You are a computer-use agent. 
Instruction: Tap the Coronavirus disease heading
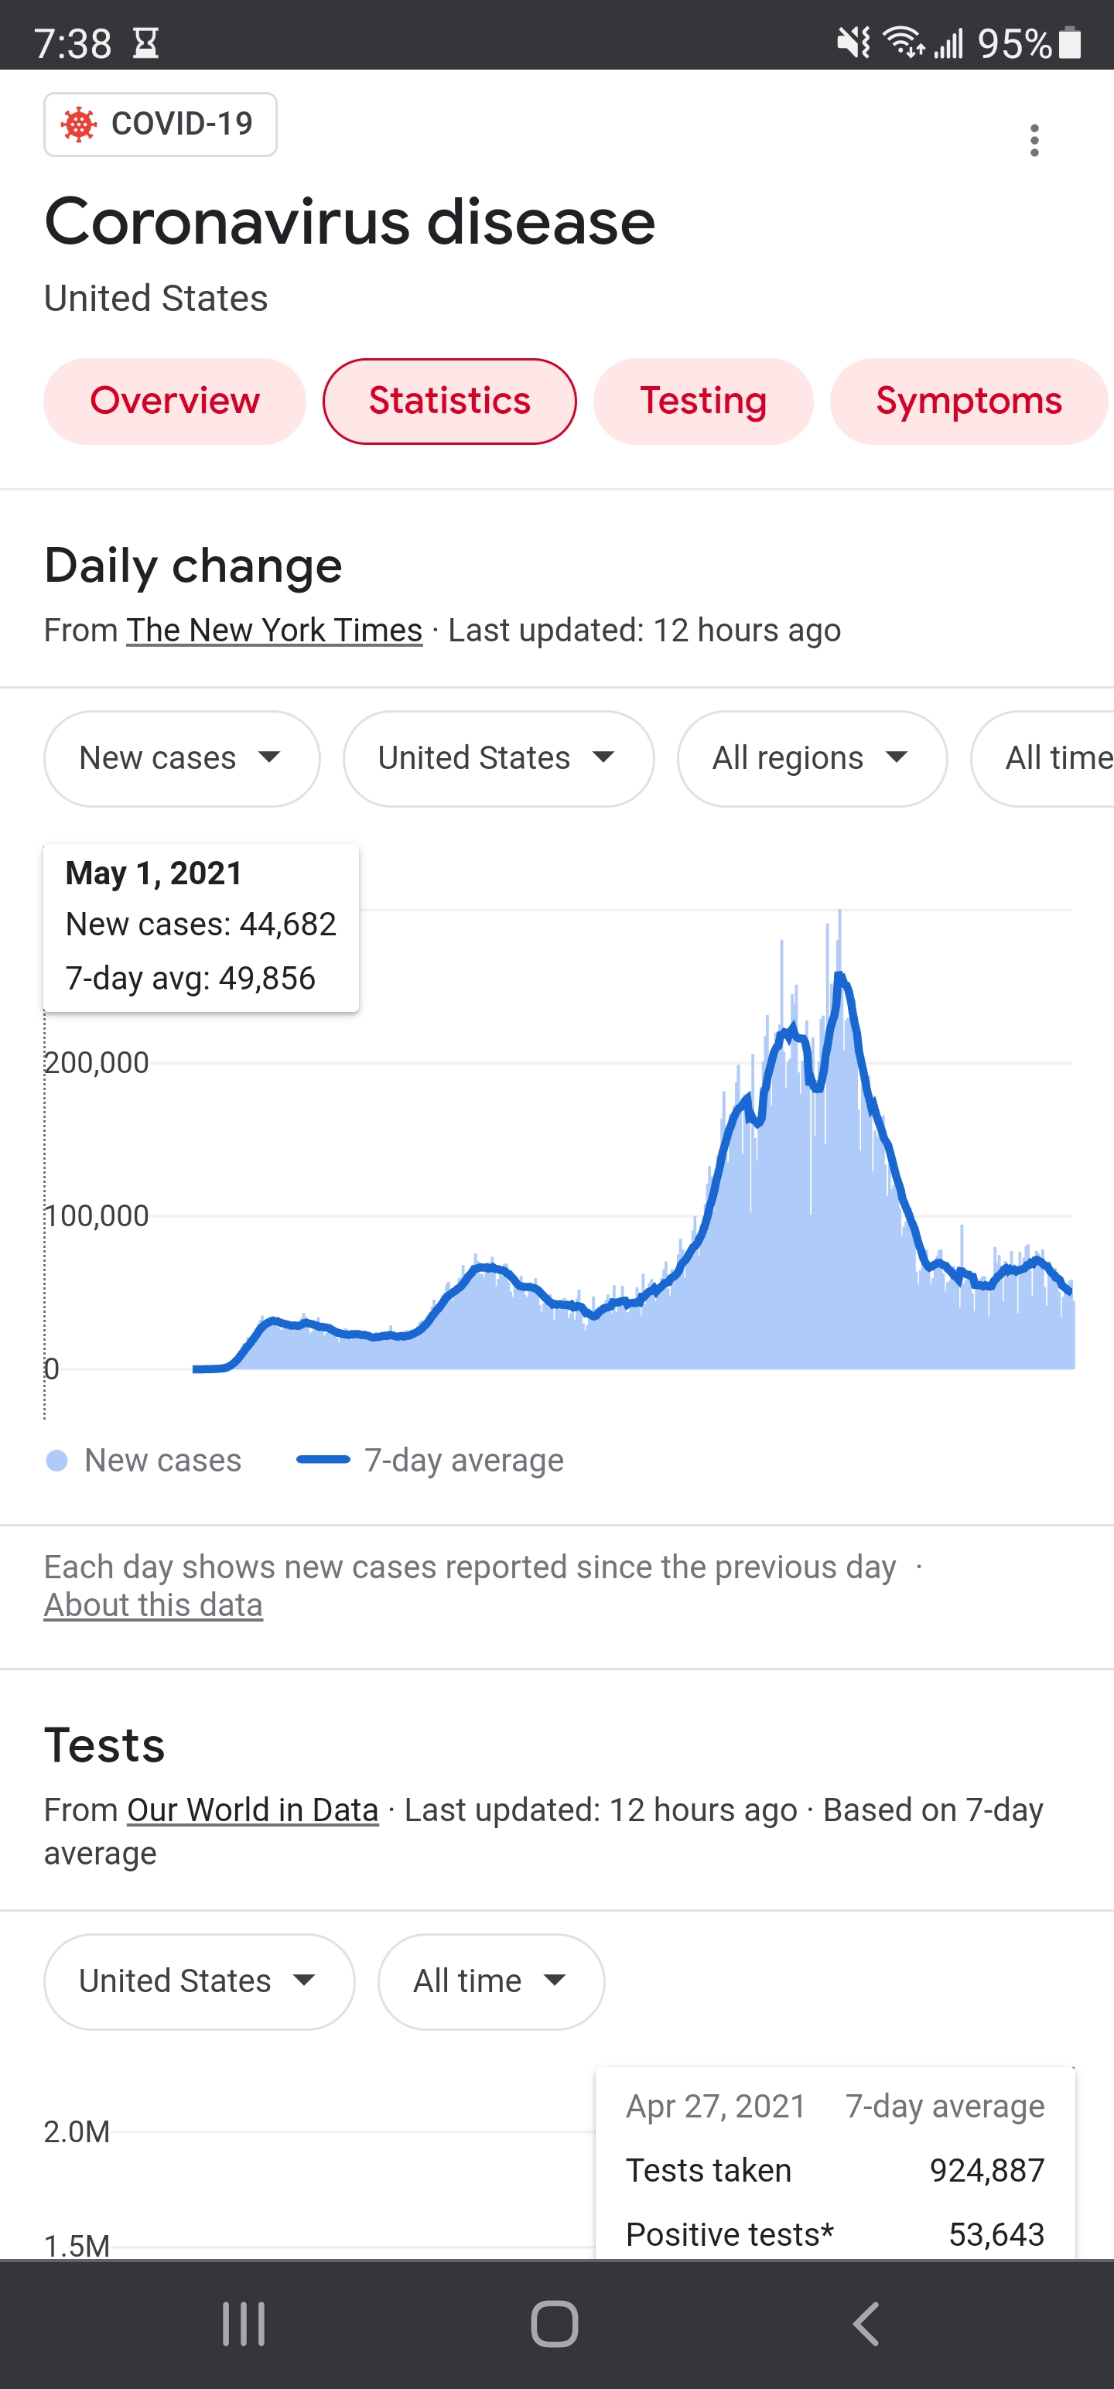pyautogui.click(x=350, y=223)
